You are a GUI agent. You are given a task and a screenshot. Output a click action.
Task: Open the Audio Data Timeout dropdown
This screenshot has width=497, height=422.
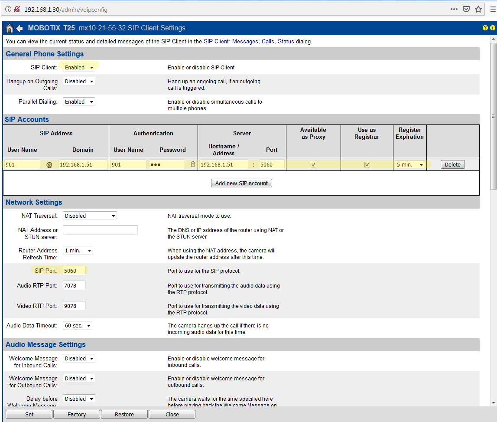[x=78, y=325]
